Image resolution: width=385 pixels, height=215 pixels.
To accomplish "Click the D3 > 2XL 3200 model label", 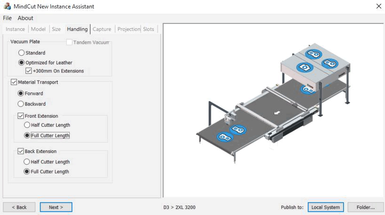I will click(x=179, y=207).
